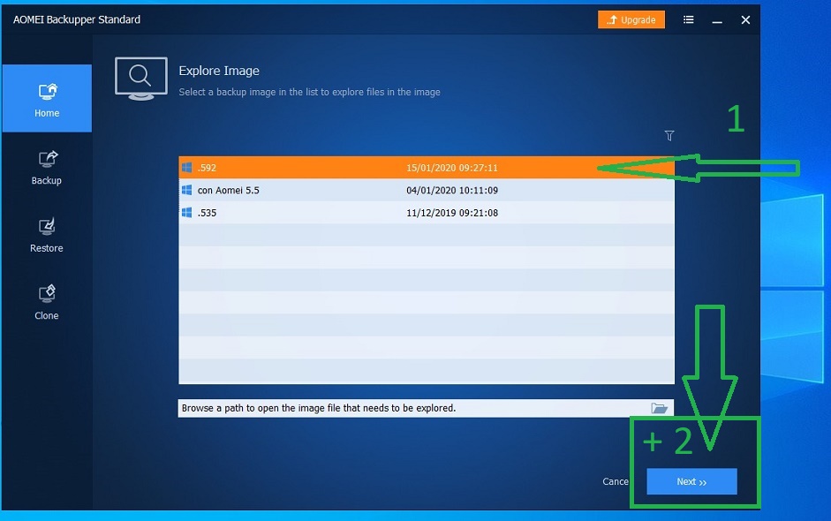Click the filter funnel icon above list

tap(669, 136)
